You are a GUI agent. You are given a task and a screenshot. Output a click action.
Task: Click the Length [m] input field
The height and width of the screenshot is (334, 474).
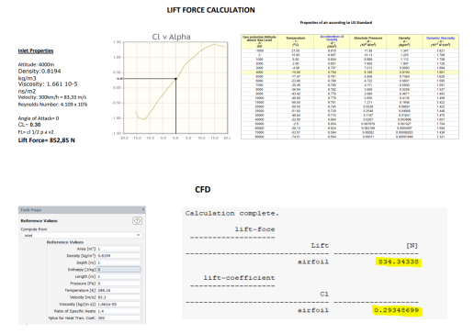coord(118,276)
